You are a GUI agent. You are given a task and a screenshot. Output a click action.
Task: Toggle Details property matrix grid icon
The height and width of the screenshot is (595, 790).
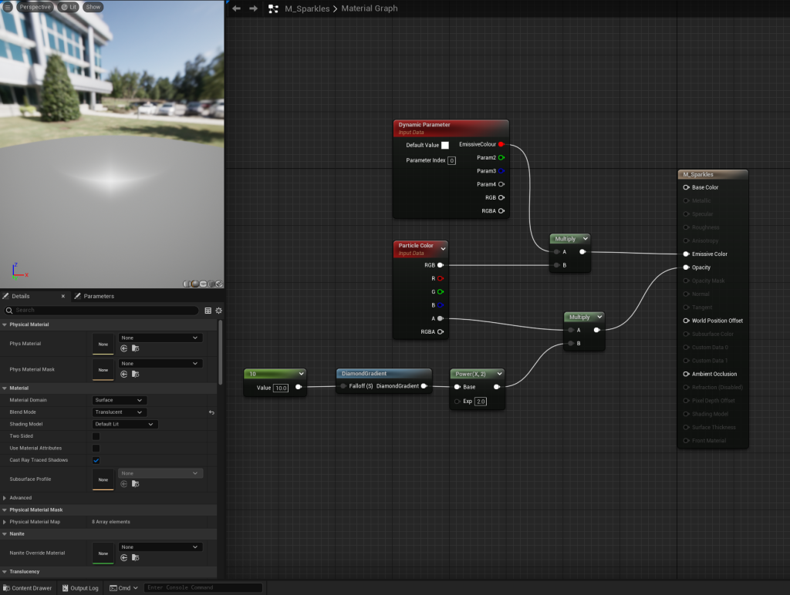point(208,311)
